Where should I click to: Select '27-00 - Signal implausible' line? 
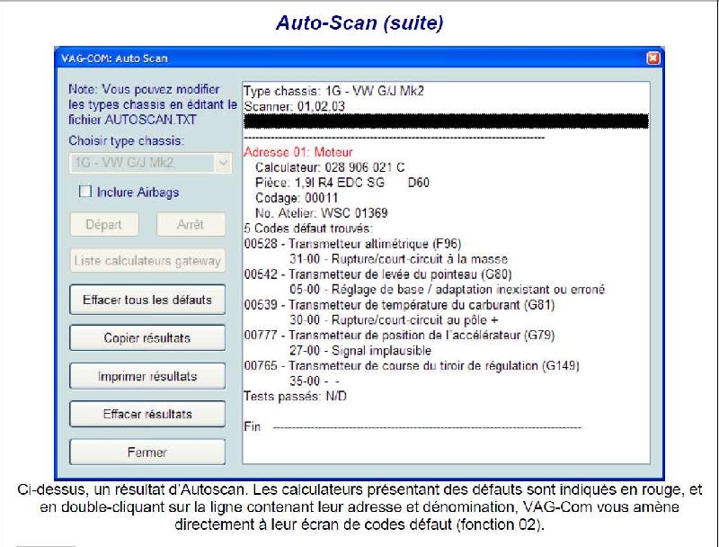(360, 351)
